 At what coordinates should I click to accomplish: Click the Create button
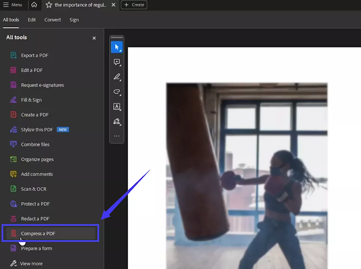[134, 5]
